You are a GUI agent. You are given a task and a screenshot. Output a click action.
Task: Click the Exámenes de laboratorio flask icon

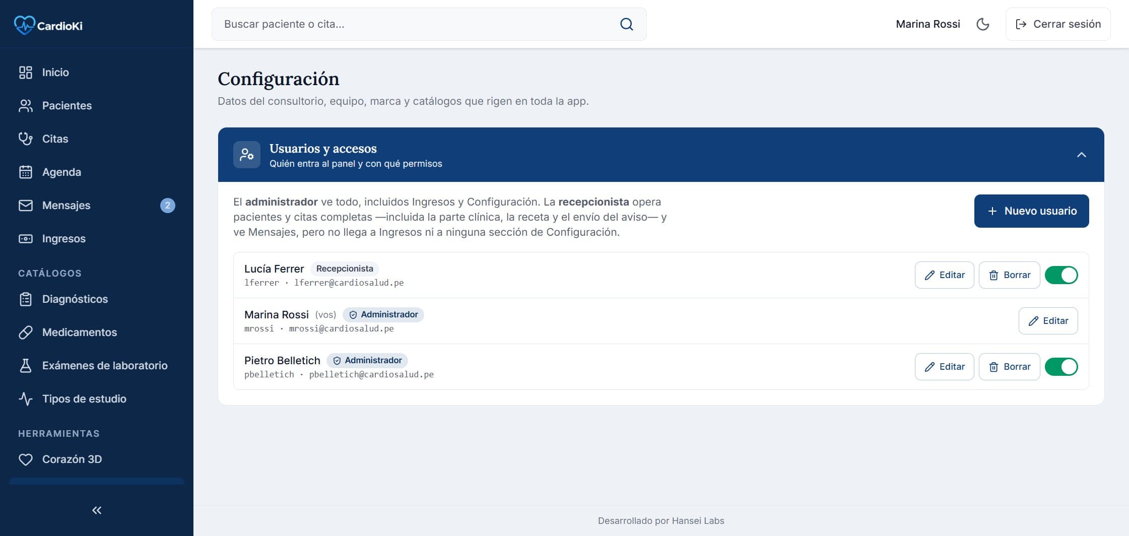pos(26,366)
